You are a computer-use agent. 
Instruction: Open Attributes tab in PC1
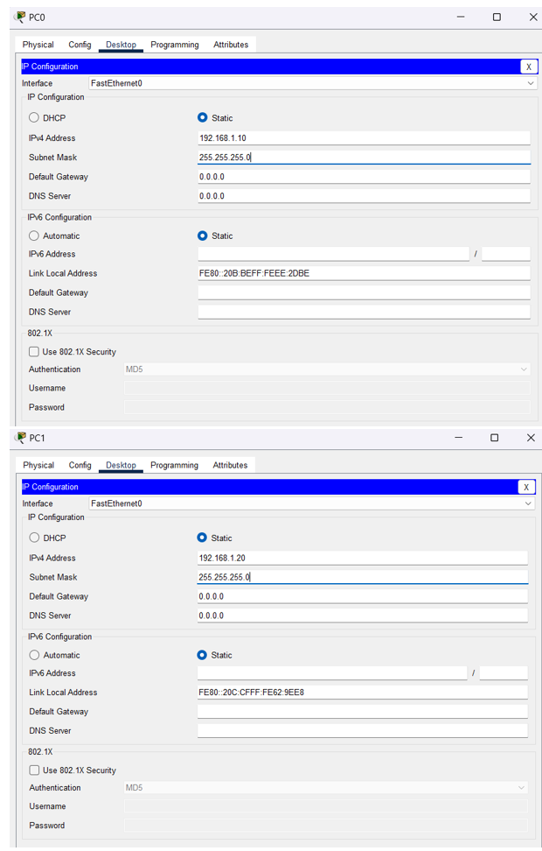coord(231,465)
